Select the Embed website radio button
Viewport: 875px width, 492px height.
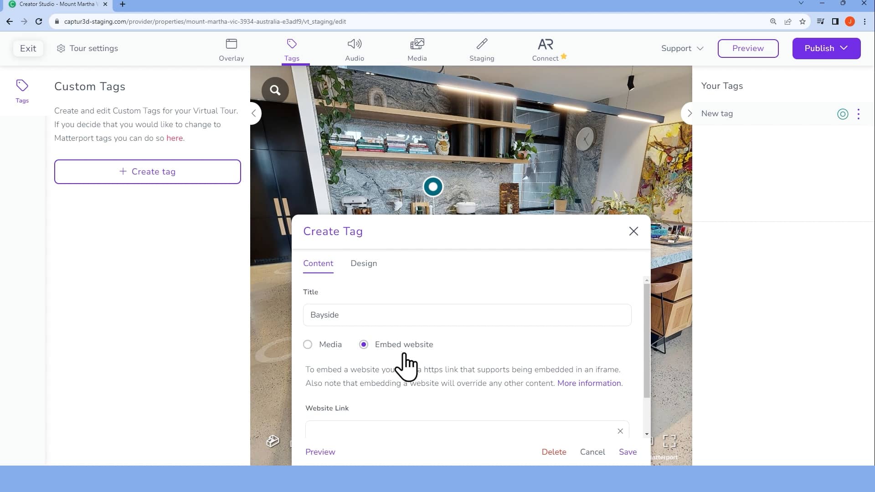point(363,344)
